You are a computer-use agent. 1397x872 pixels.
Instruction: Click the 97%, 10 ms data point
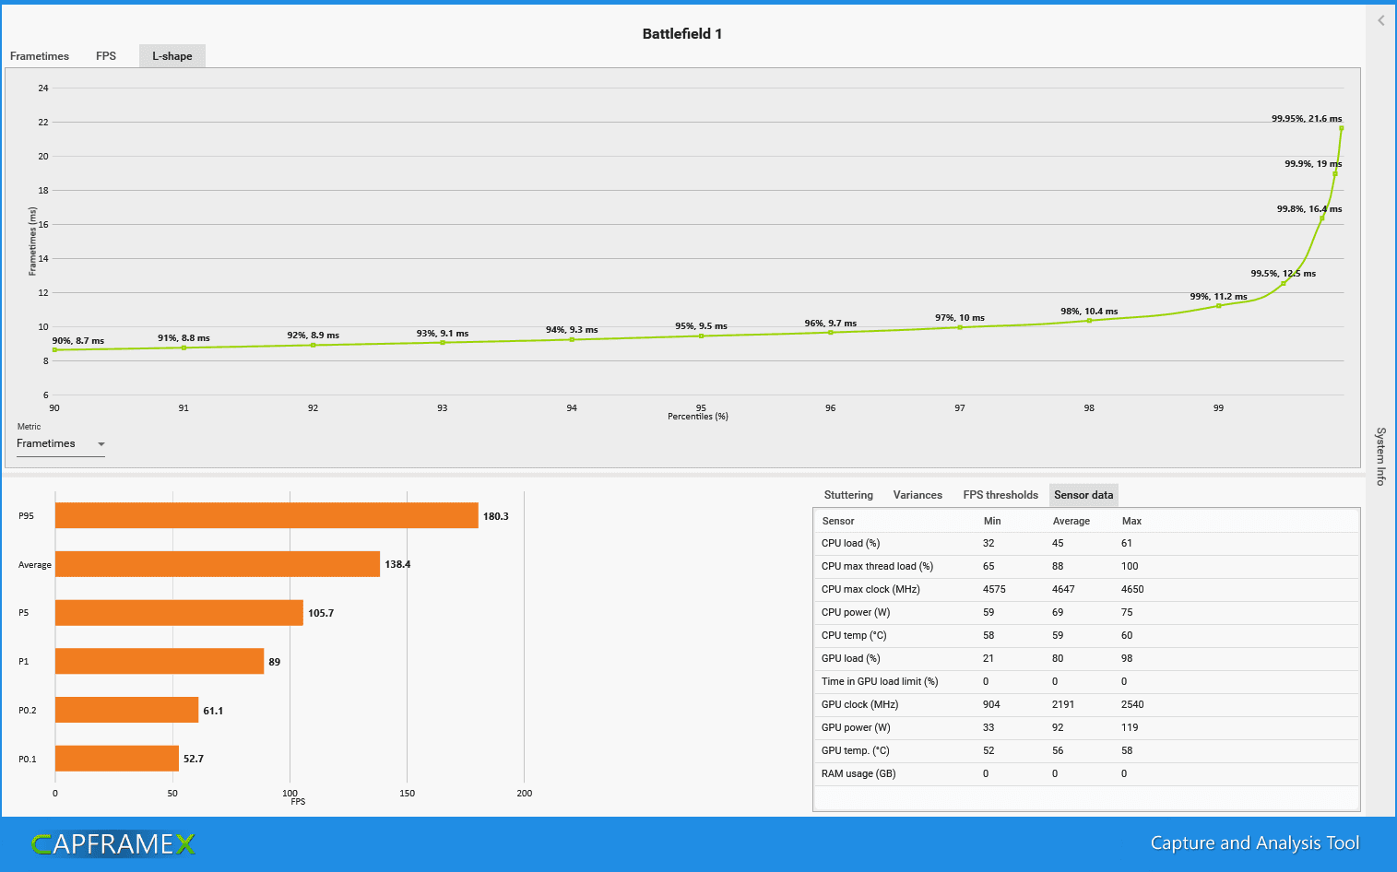(x=960, y=327)
